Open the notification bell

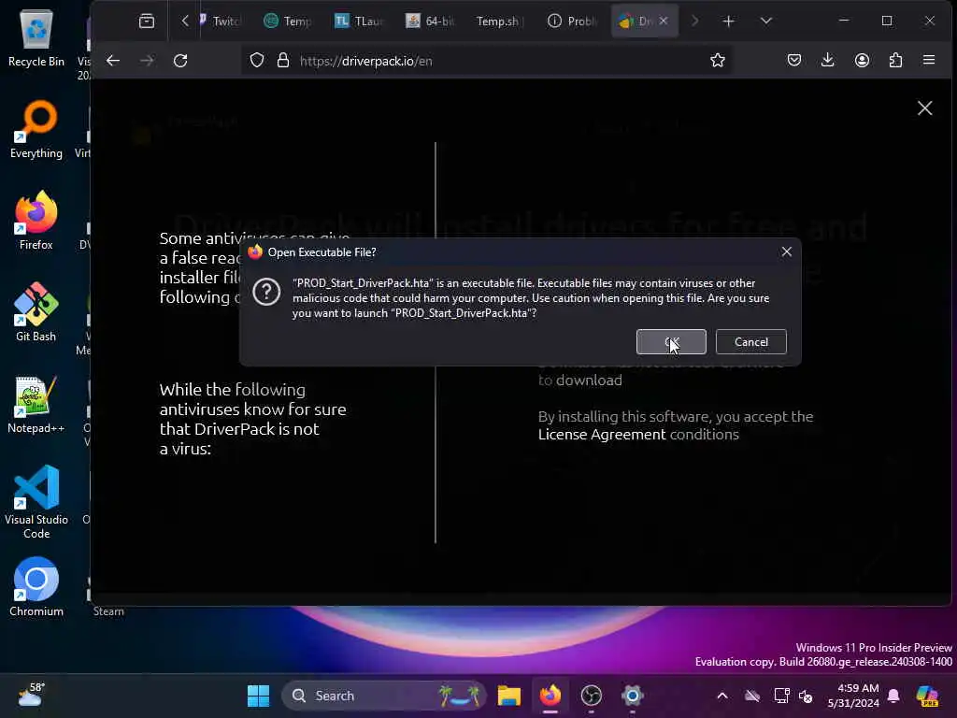pos(893,696)
